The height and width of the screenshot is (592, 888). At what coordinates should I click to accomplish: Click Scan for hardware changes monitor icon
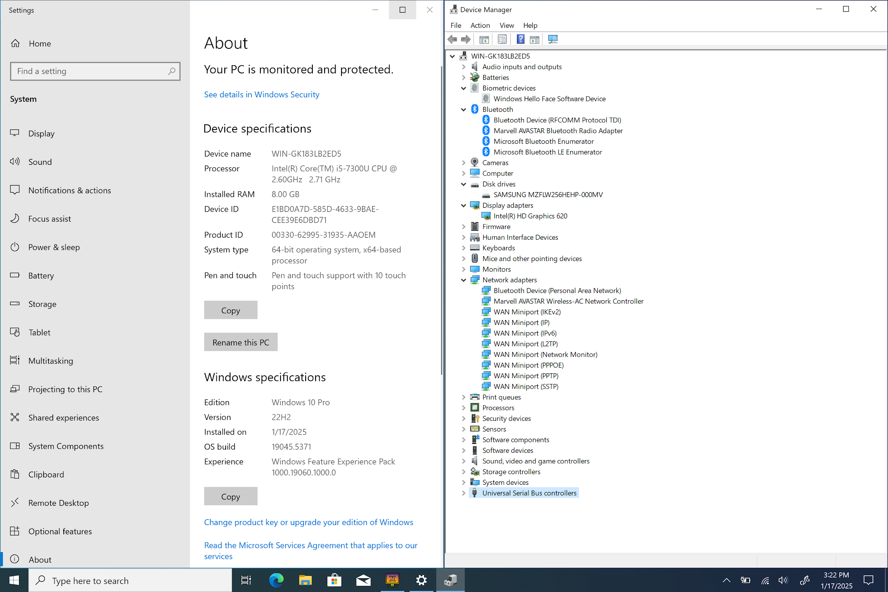coord(553,39)
